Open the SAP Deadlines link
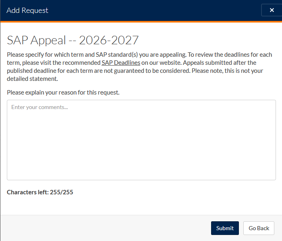 pyautogui.click(x=121, y=63)
